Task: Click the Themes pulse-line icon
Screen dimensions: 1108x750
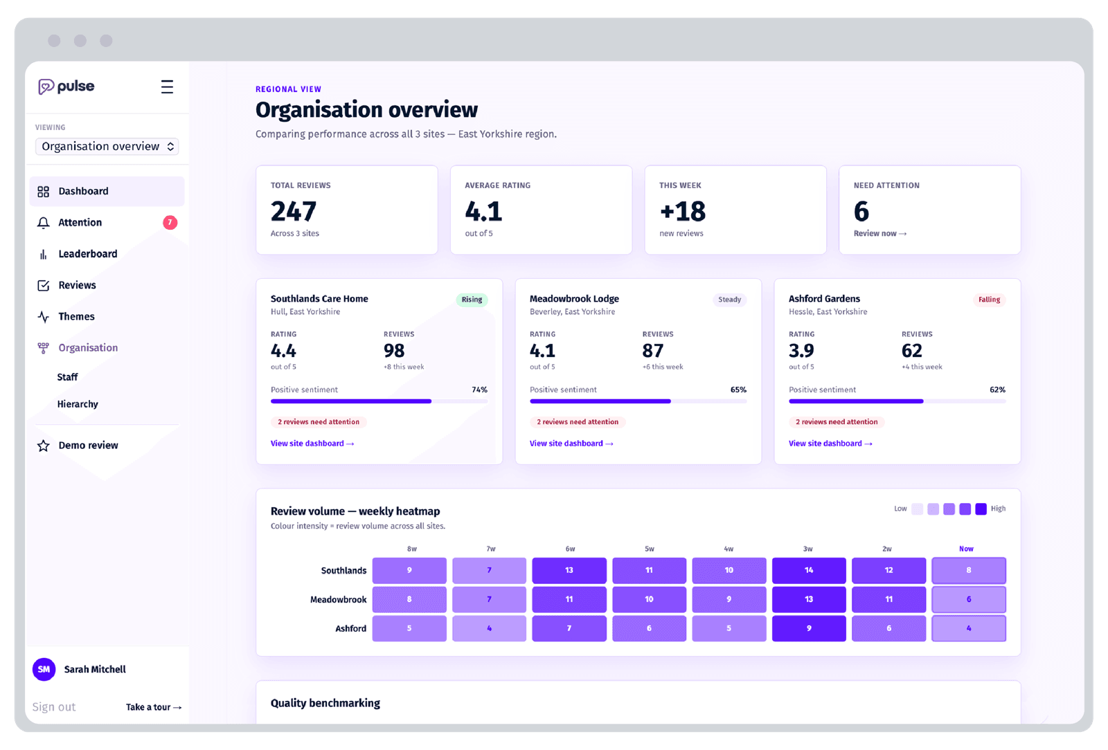Action: (43, 317)
